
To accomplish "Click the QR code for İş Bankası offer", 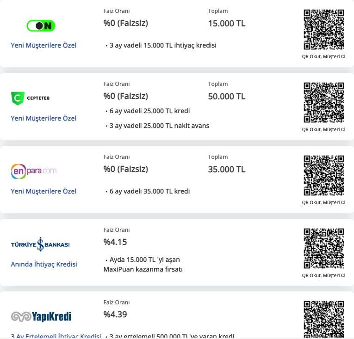I will click(x=324, y=248).
